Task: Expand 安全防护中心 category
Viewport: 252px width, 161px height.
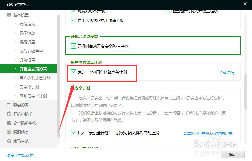Action: pyautogui.click(x=25, y=123)
